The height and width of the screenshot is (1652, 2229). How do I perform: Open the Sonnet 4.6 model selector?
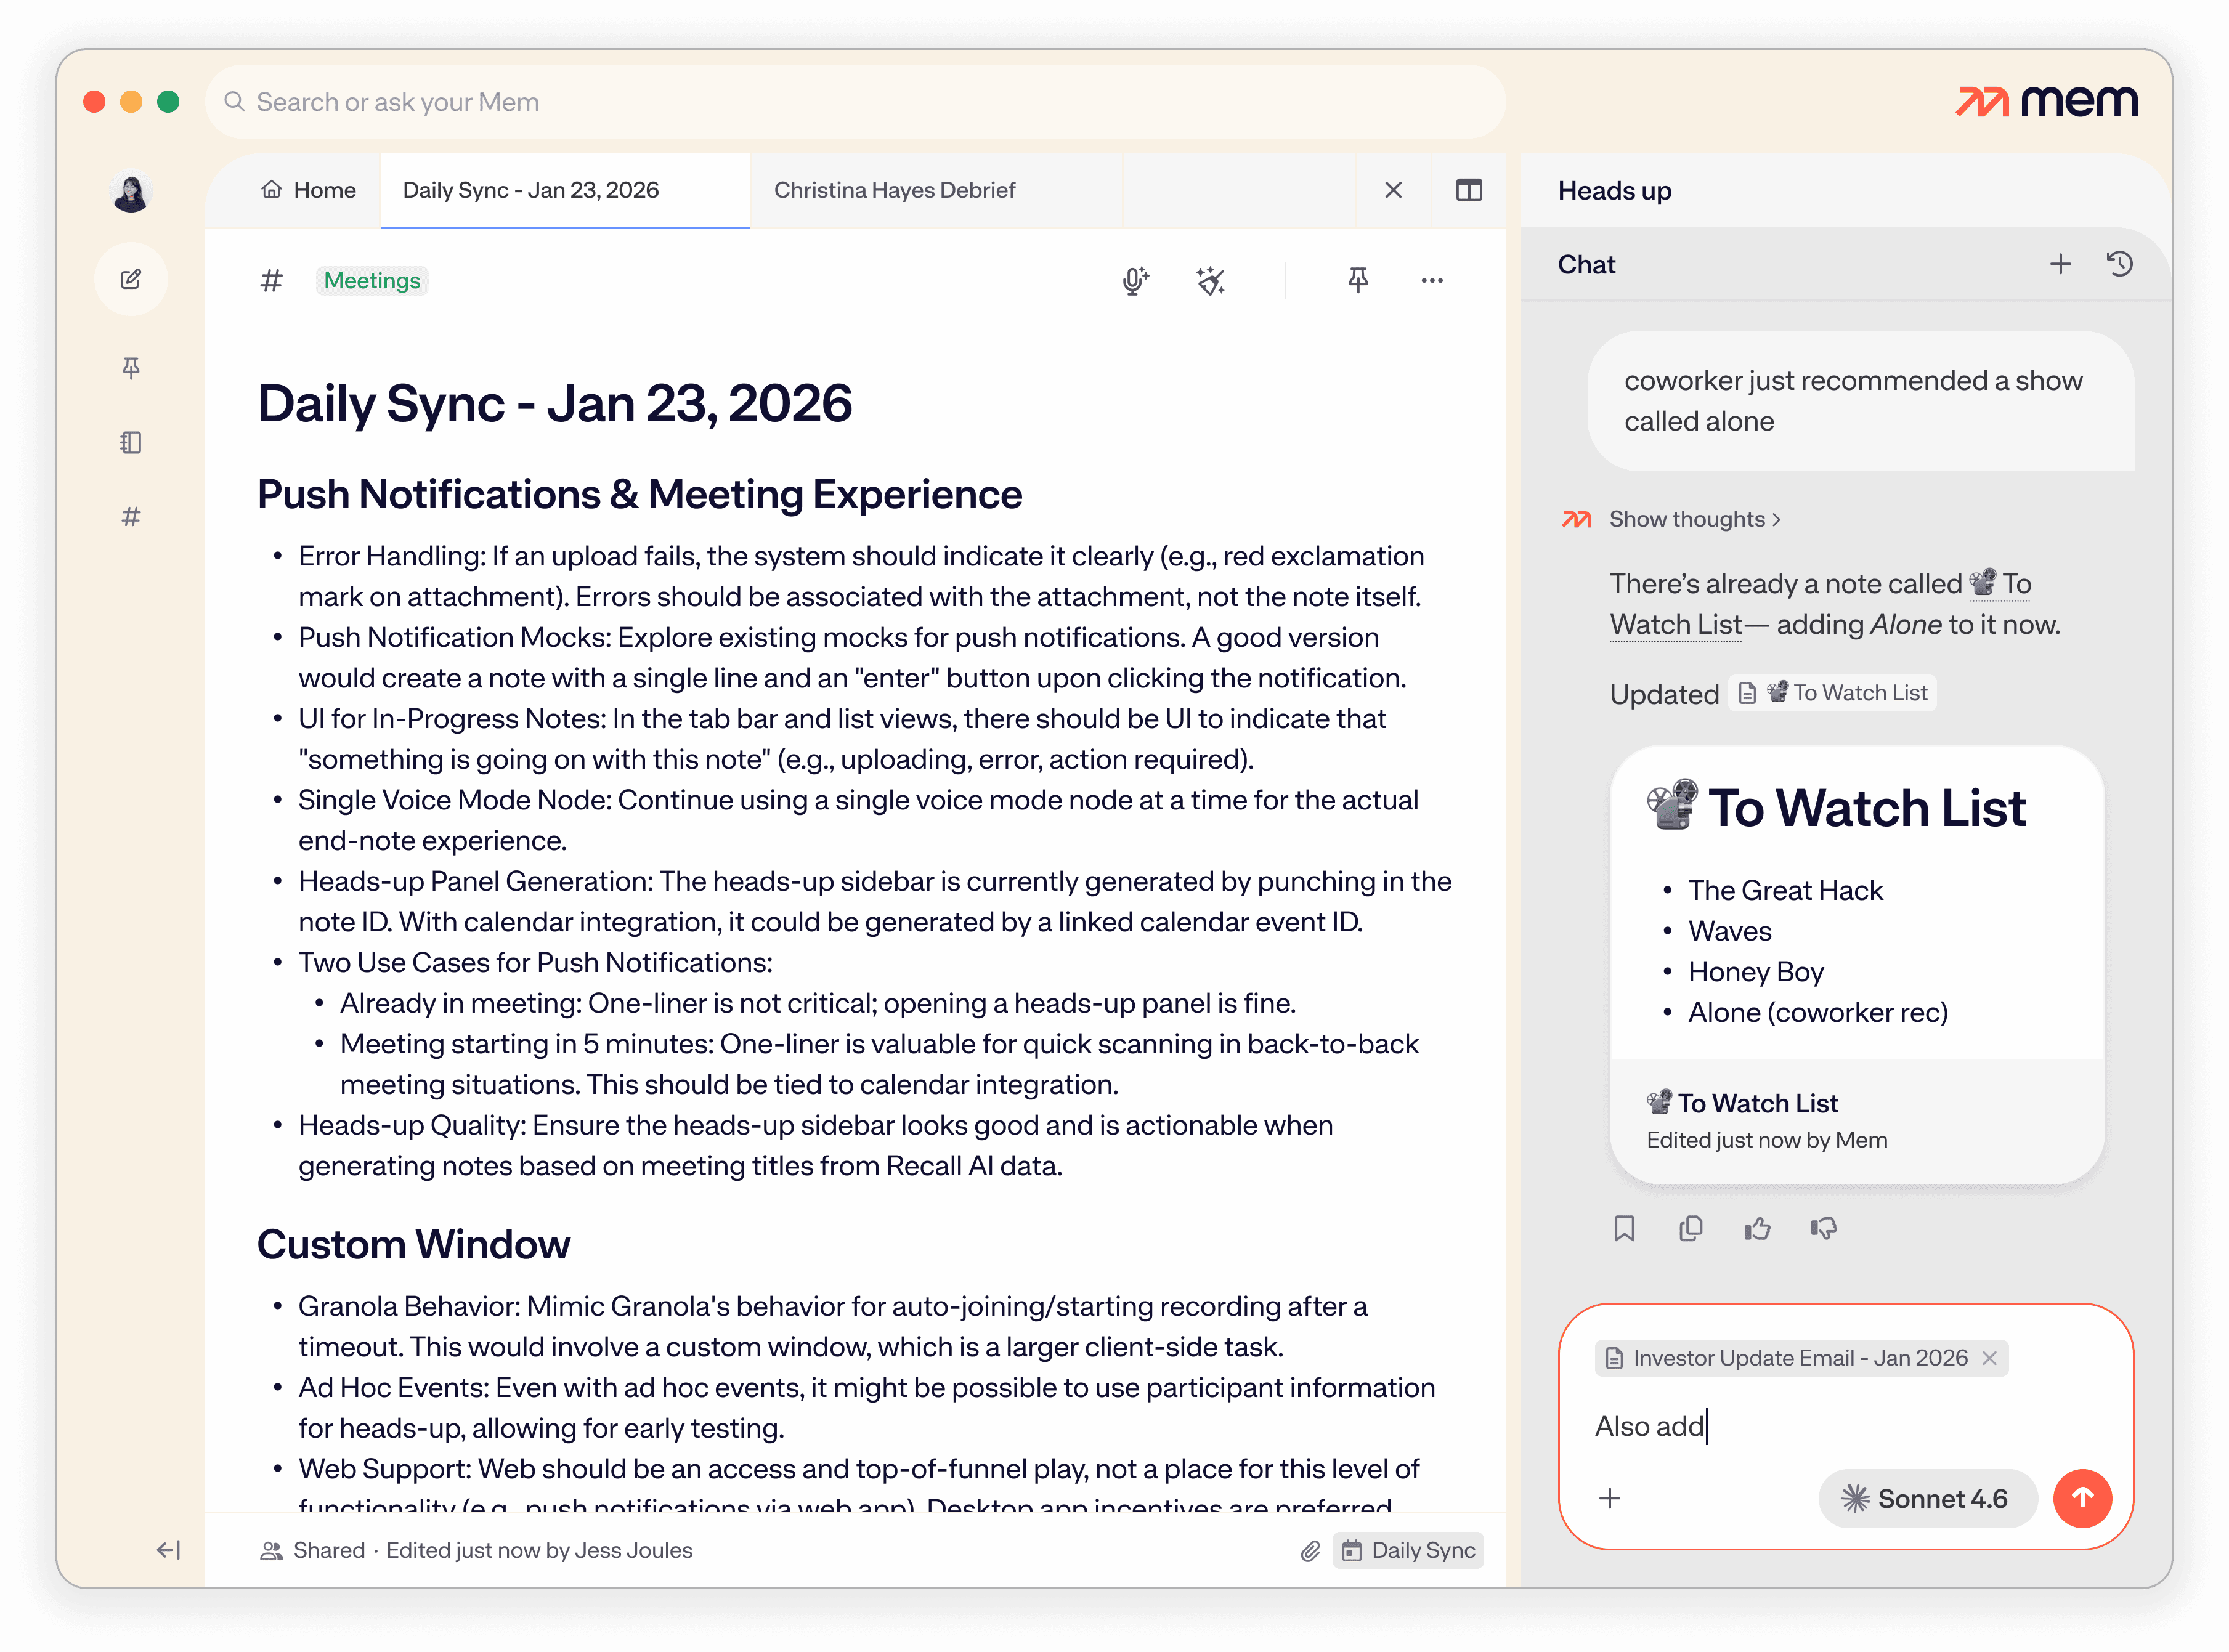pyautogui.click(x=1926, y=1498)
